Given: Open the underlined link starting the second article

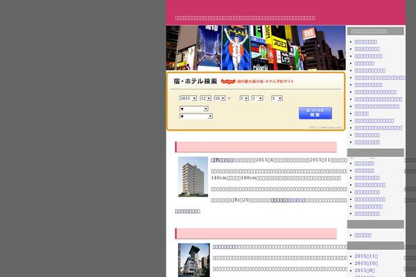Looking at the screenshot, I should 225,247.
